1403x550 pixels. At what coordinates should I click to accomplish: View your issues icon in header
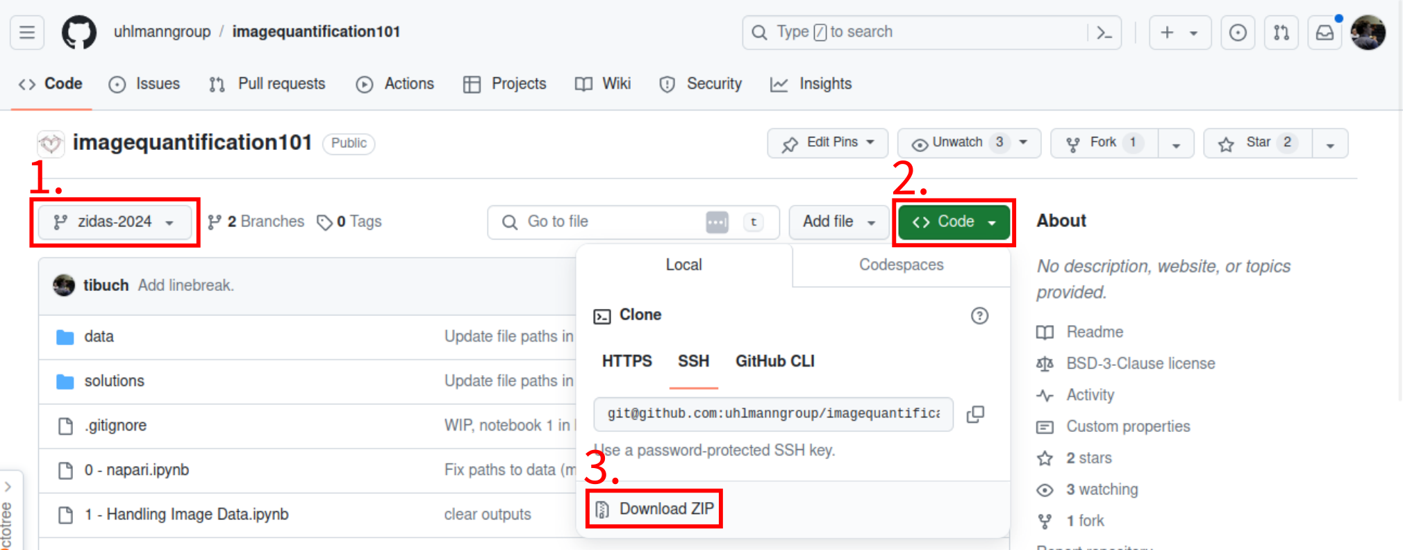pos(1238,33)
